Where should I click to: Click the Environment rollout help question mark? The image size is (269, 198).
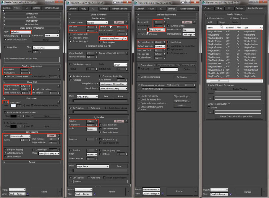pyautogui.click(x=58, y=102)
